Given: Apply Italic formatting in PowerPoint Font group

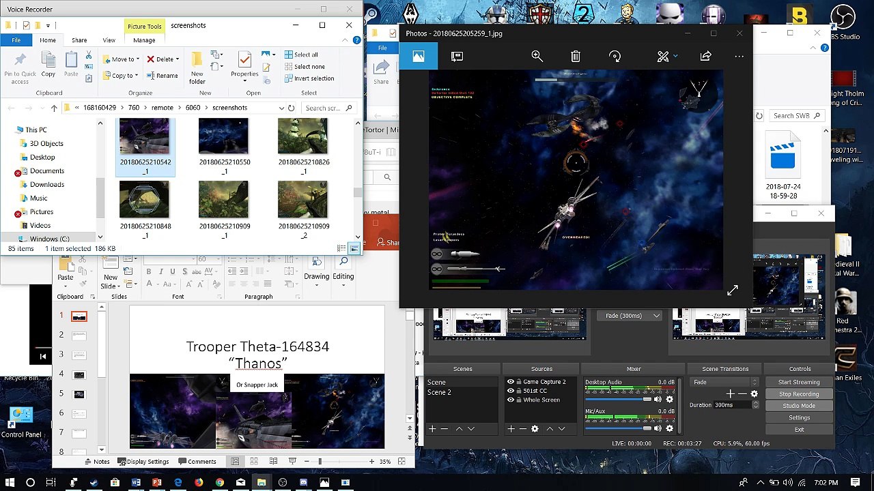Looking at the screenshot, I should (x=161, y=271).
